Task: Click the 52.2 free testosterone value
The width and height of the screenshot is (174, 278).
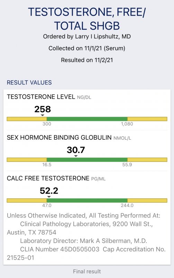Action: coord(49,191)
